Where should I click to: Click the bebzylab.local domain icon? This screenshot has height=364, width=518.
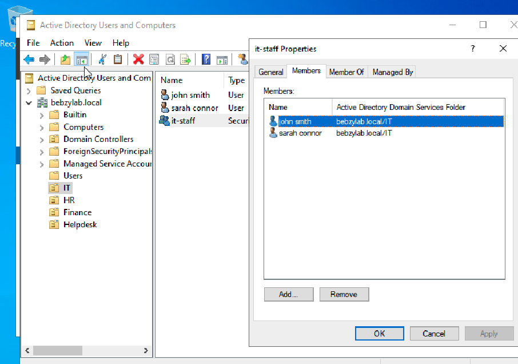pyautogui.click(x=42, y=102)
